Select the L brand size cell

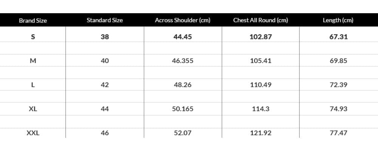coord(33,85)
